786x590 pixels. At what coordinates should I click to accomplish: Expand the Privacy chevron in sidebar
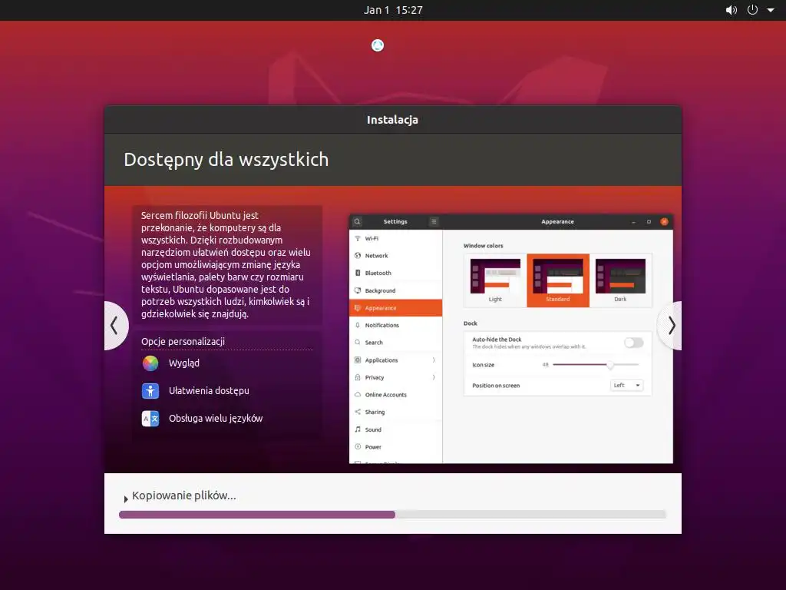point(434,377)
